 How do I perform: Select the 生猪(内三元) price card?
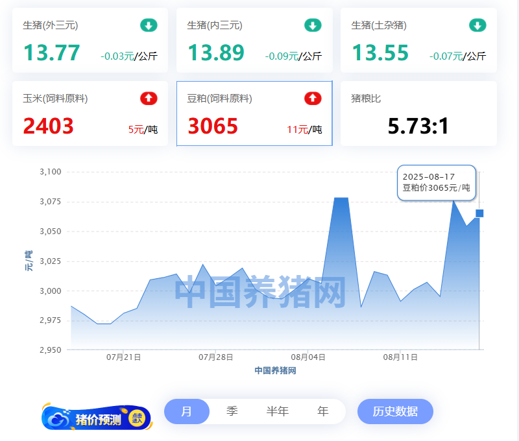pos(254,40)
